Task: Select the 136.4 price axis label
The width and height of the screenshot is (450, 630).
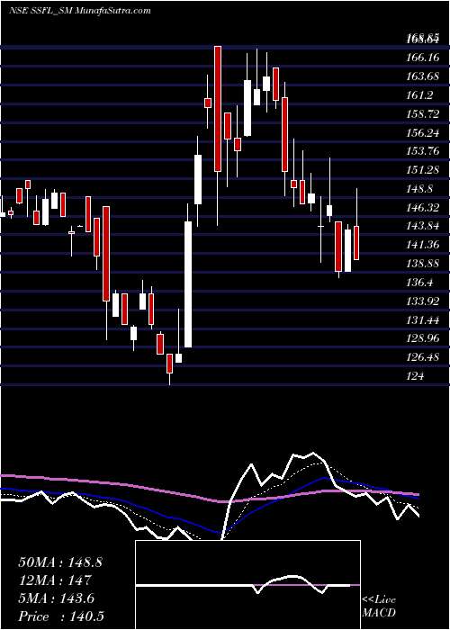Action: (x=419, y=282)
